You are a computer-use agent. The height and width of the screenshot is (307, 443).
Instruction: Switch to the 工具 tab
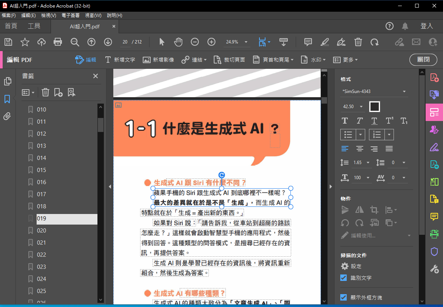[x=34, y=26]
